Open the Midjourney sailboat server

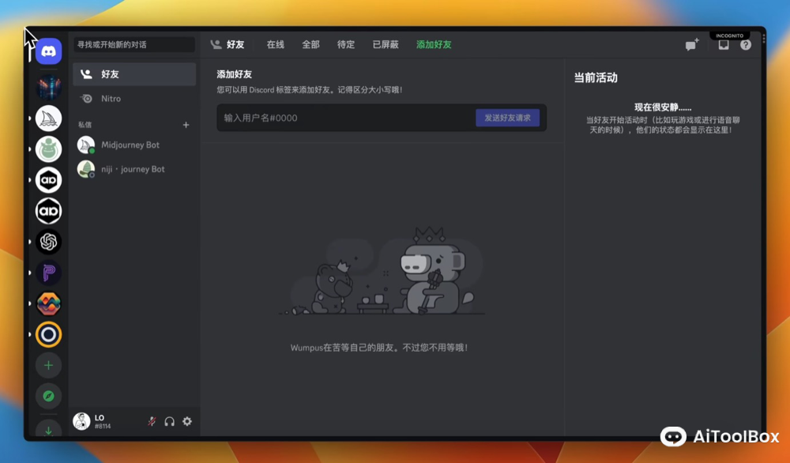[x=48, y=119]
